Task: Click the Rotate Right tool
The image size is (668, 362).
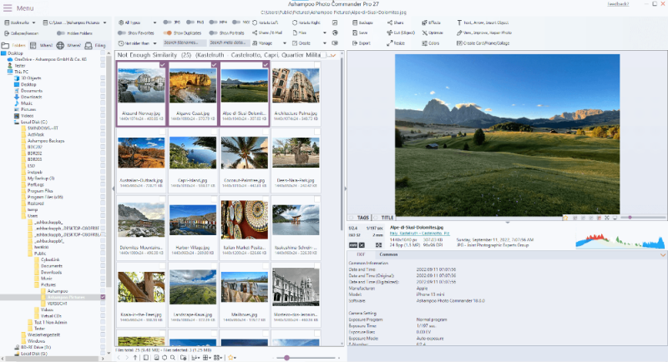Action: tap(306, 23)
